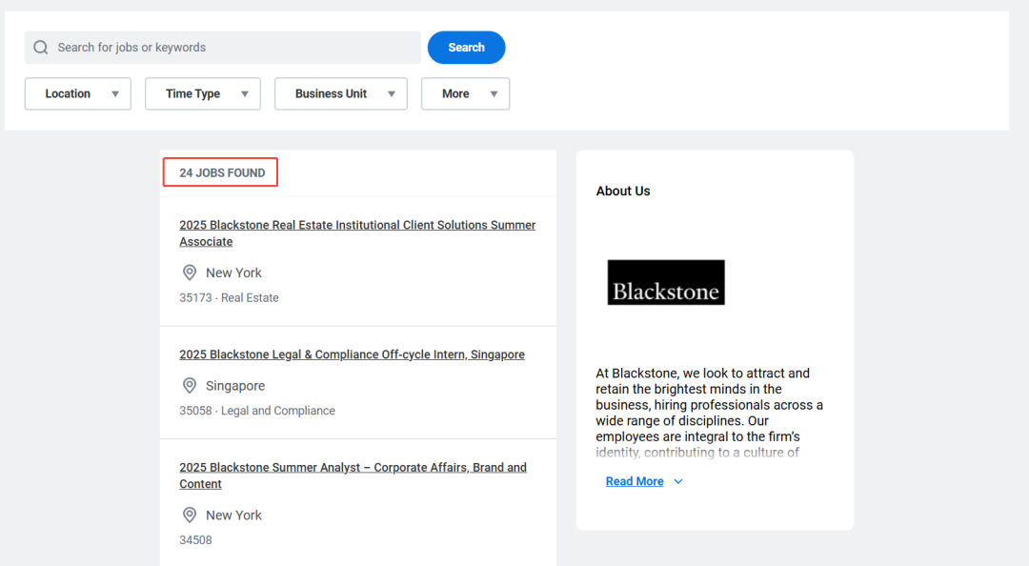Open the More filters dropdown
Image resolution: width=1029 pixels, height=566 pixels.
coord(465,94)
